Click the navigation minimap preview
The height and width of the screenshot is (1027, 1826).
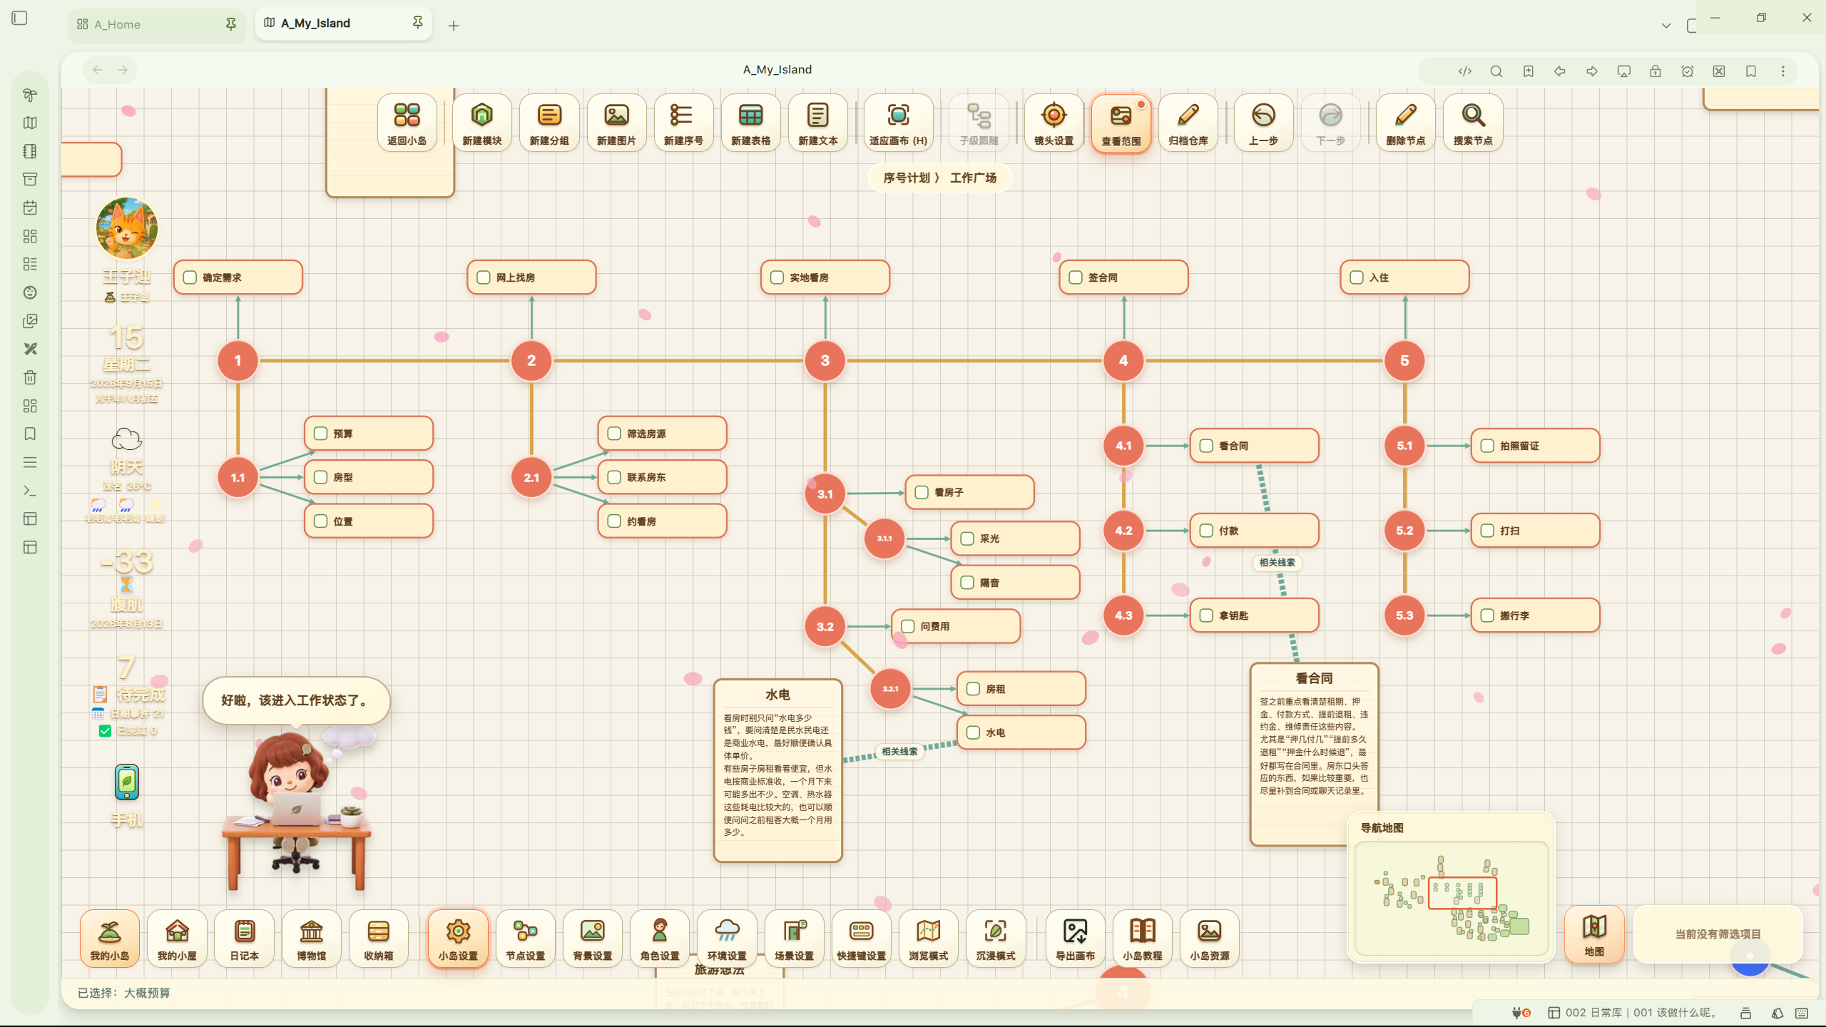(x=1452, y=898)
